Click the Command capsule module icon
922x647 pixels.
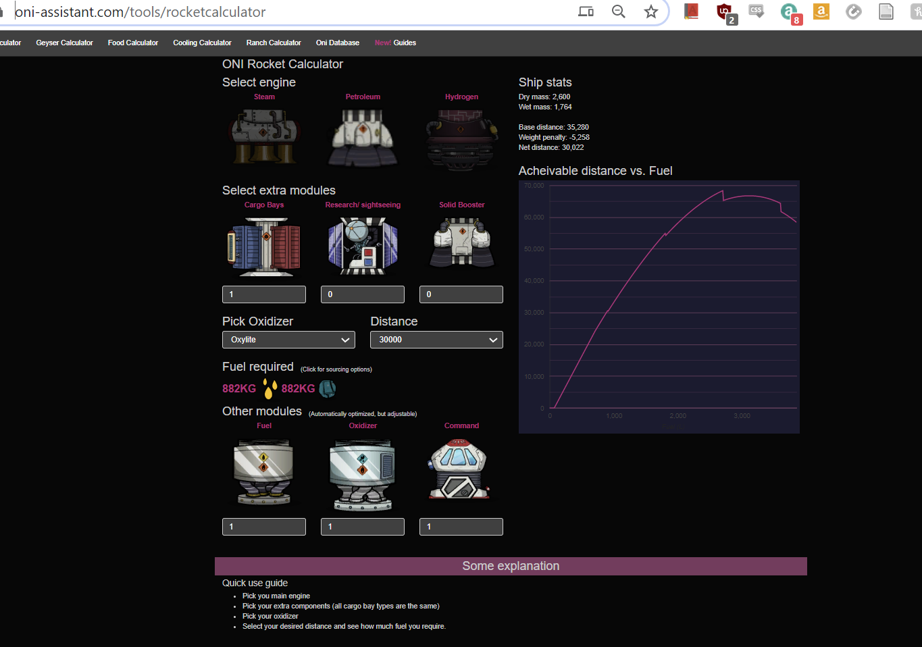pos(460,469)
